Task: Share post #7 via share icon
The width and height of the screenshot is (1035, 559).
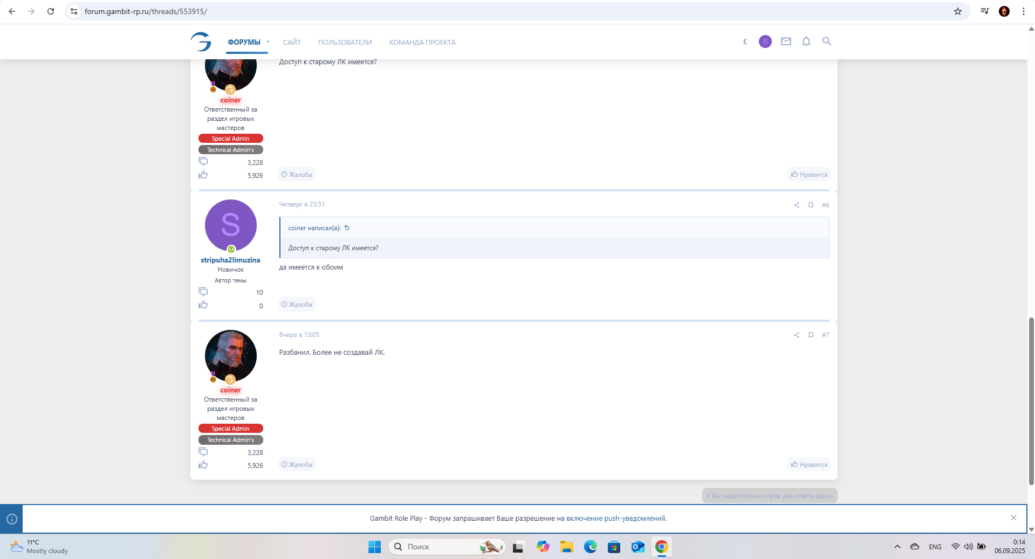Action: click(x=796, y=335)
